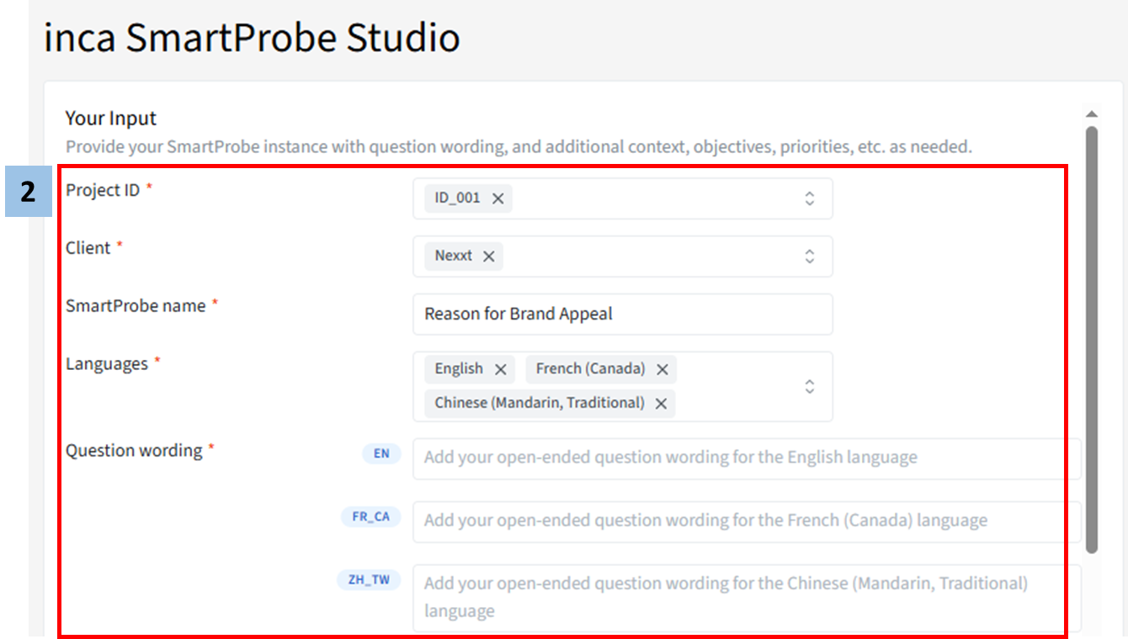This screenshot has height=639, width=1128.
Task: Open the Project ID dropdown
Action: pyautogui.click(x=809, y=198)
